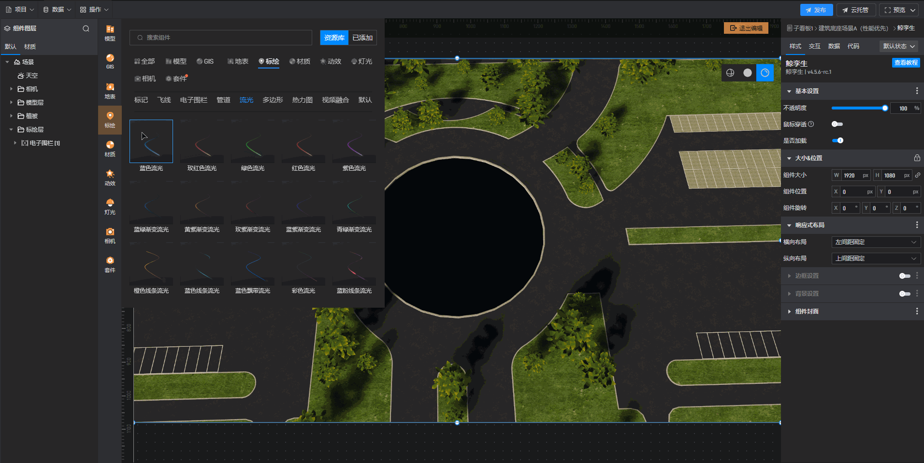Select the 相机 sidebar icon
This screenshot has height=463, width=924.
point(110,235)
